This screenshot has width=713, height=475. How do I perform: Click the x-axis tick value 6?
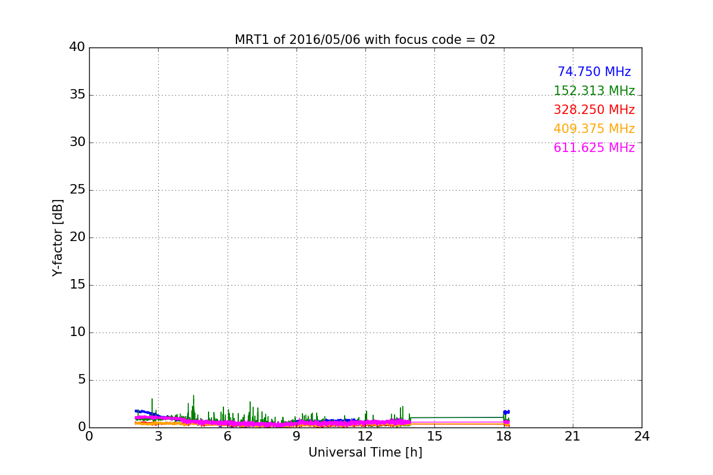pyautogui.click(x=228, y=436)
